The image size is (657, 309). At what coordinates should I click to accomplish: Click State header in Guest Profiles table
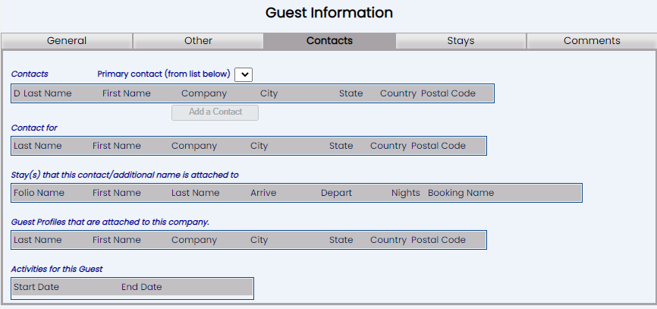pos(341,240)
